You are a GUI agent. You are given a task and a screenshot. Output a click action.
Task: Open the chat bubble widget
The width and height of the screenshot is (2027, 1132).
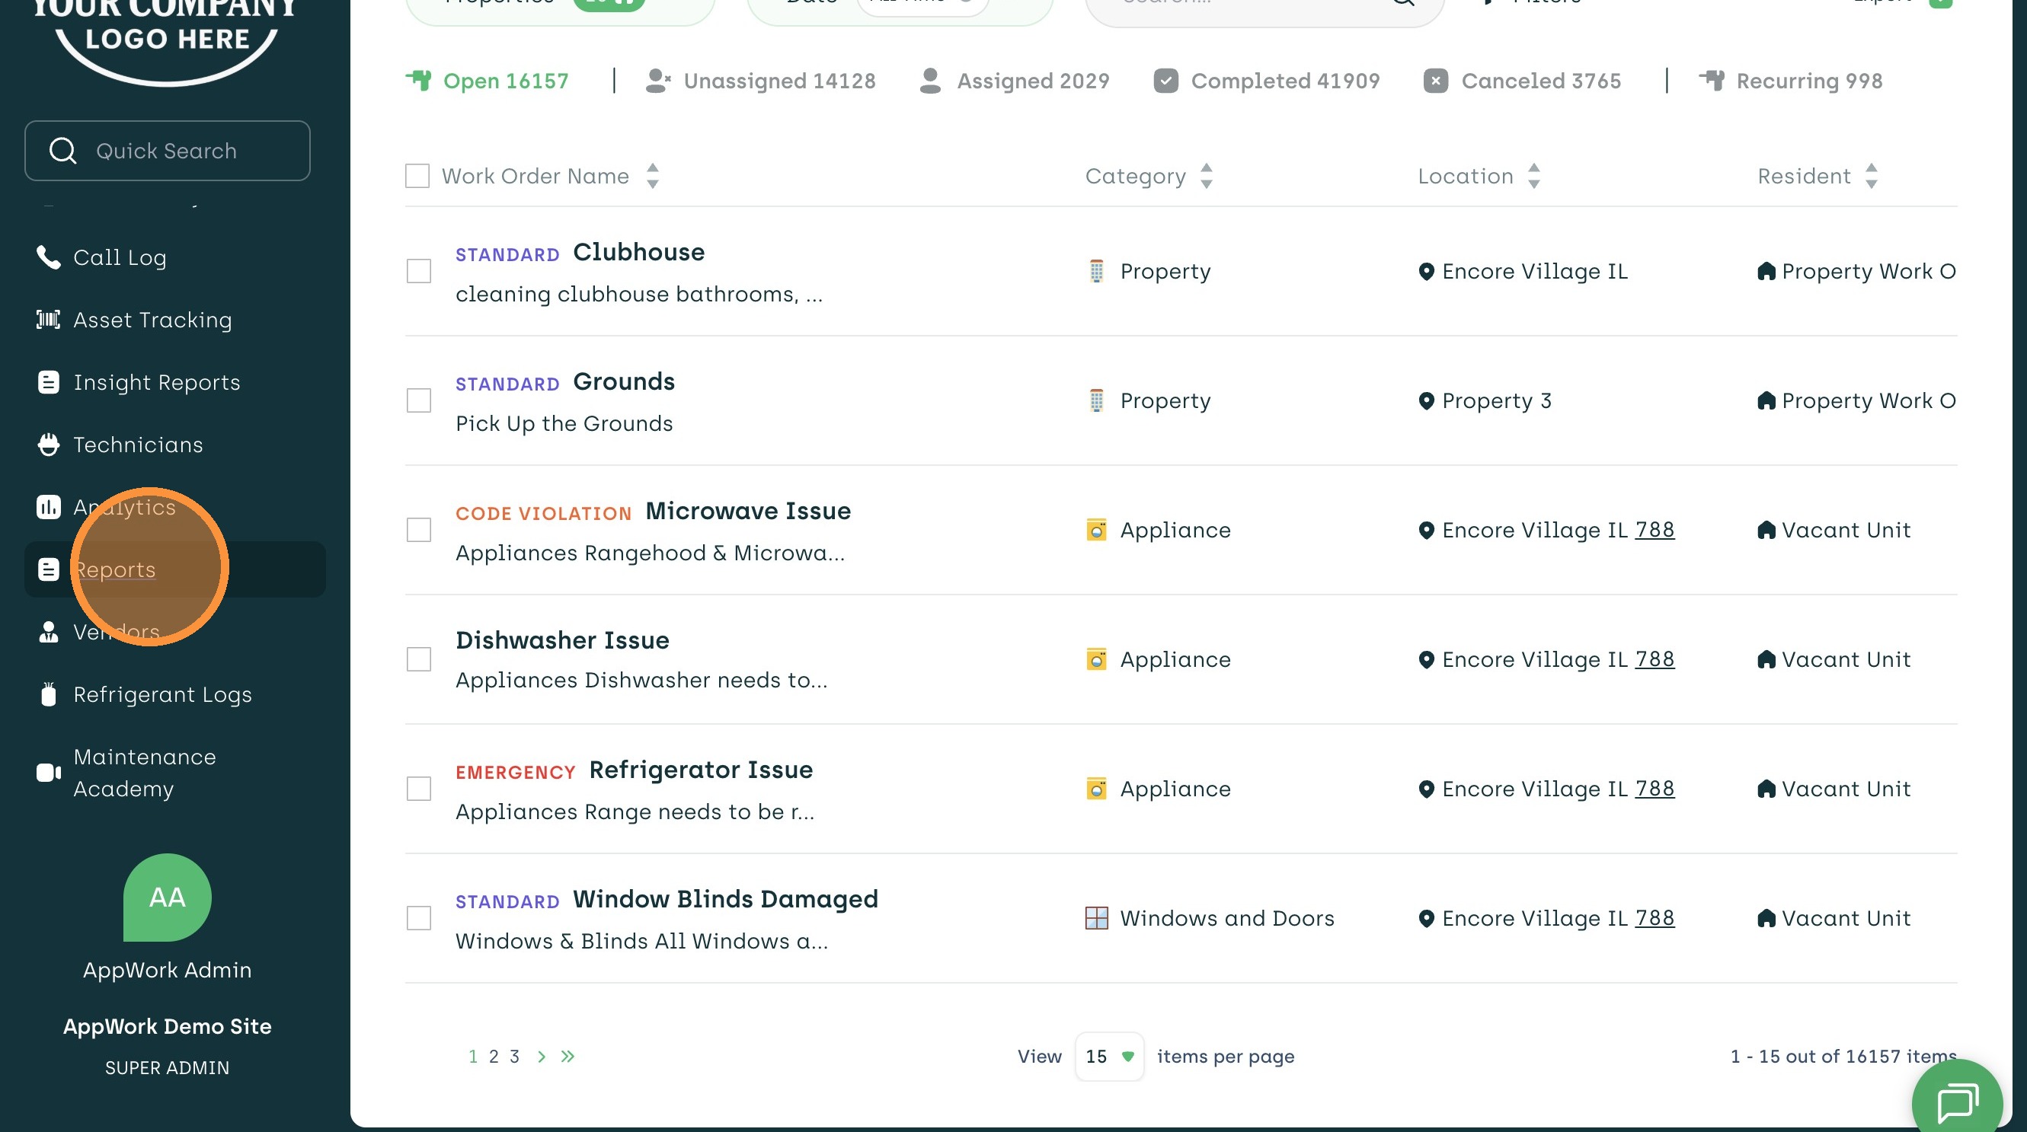coord(1957,1102)
